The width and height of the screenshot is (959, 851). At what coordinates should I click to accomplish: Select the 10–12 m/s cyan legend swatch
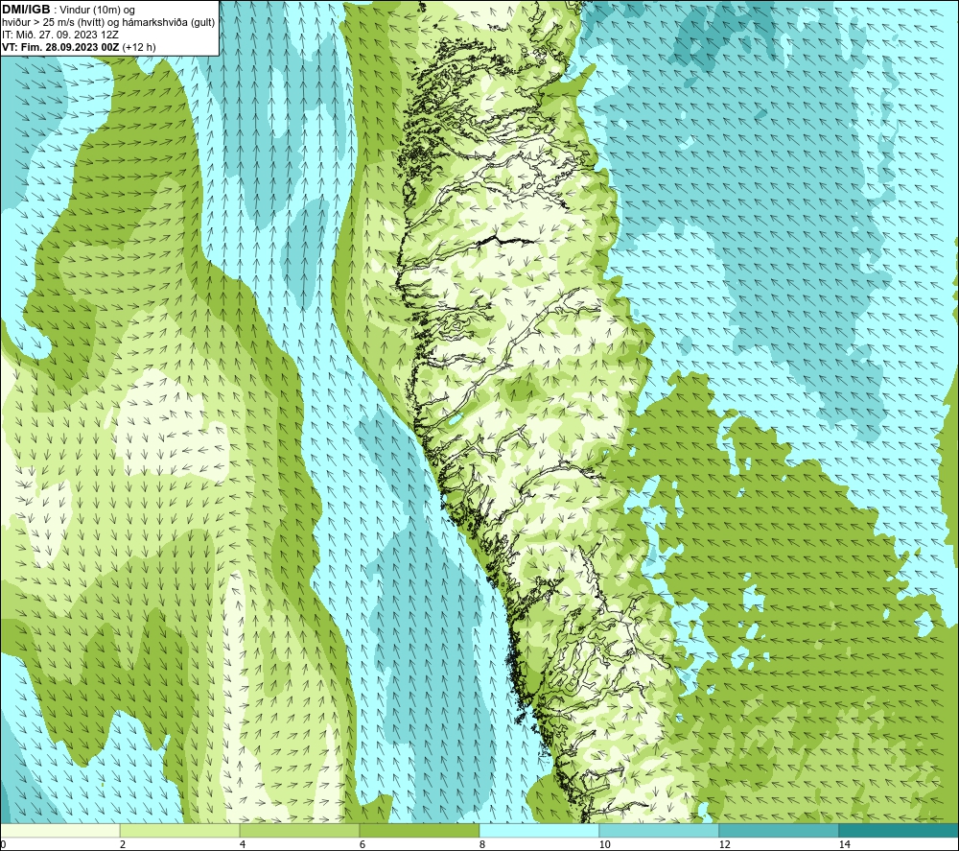[x=660, y=830]
